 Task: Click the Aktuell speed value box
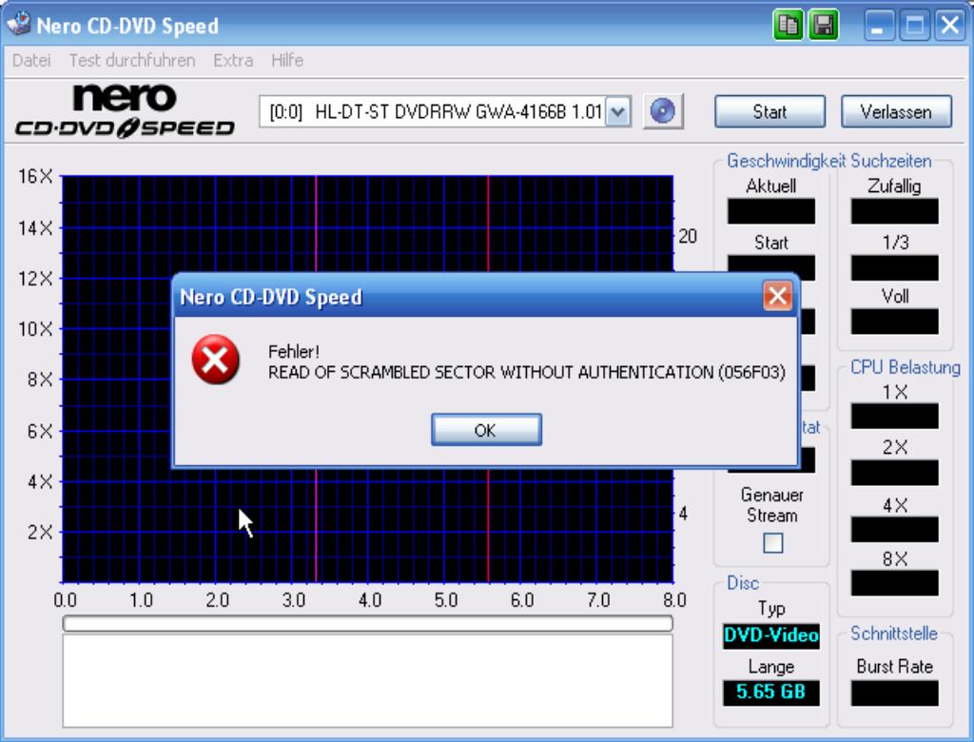click(770, 211)
